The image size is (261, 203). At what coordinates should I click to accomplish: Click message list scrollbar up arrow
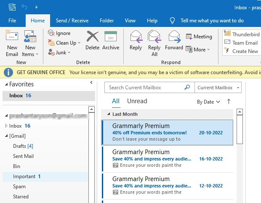[x=240, y=112]
